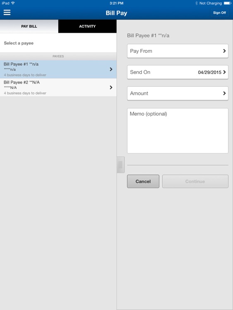Tap the battery status icon
Screen dimensions: 233x310
[x=228, y=3]
